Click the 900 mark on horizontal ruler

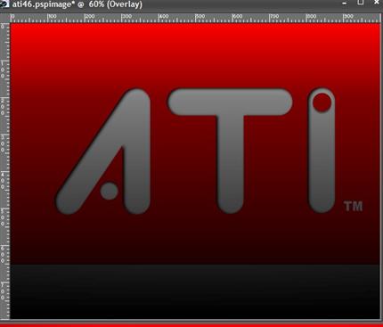(x=347, y=16)
